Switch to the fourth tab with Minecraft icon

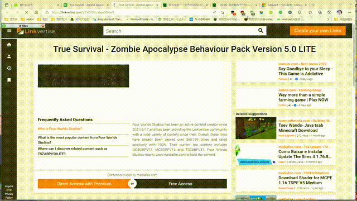185,5
